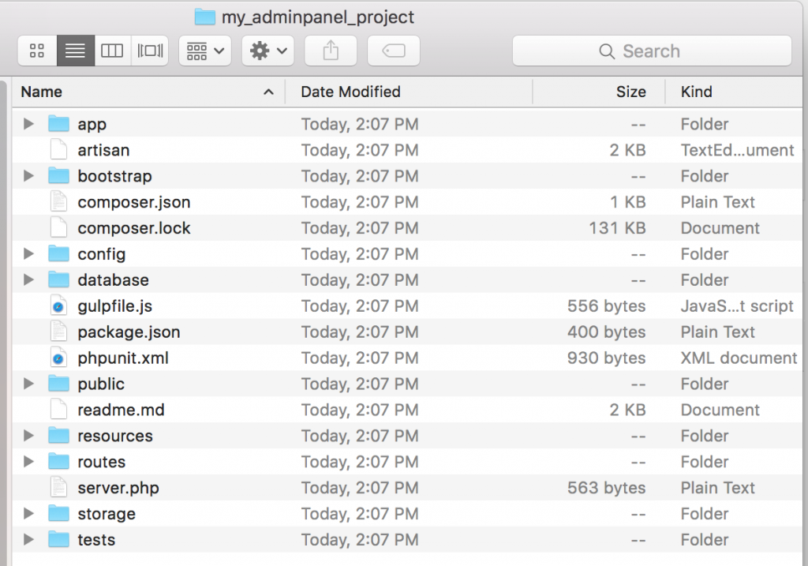Select the app folder icon
The image size is (808, 566).
click(x=58, y=124)
